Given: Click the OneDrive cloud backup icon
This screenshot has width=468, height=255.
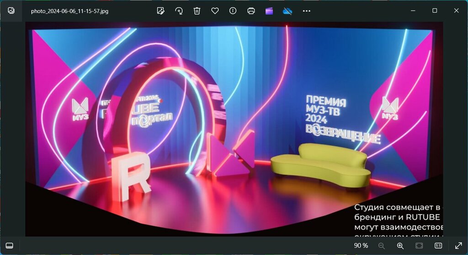Looking at the screenshot, I should [x=287, y=11].
